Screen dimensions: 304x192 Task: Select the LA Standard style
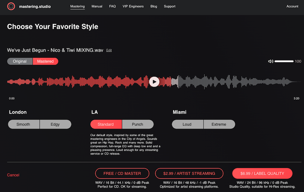coord(106,124)
